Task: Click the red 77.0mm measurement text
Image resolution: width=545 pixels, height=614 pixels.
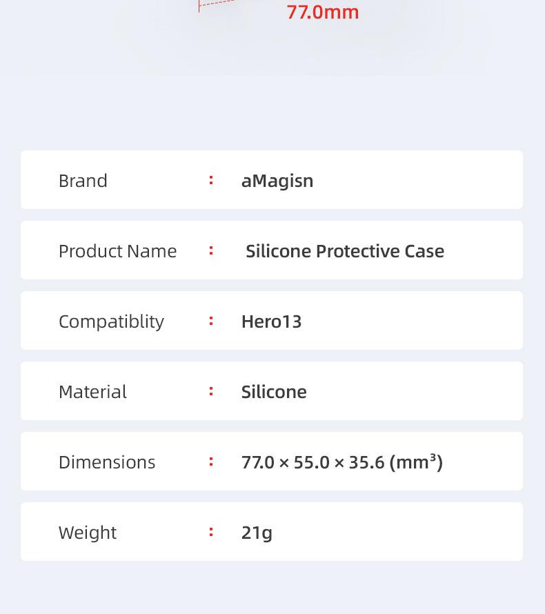Action: click(x=323, y=12)
